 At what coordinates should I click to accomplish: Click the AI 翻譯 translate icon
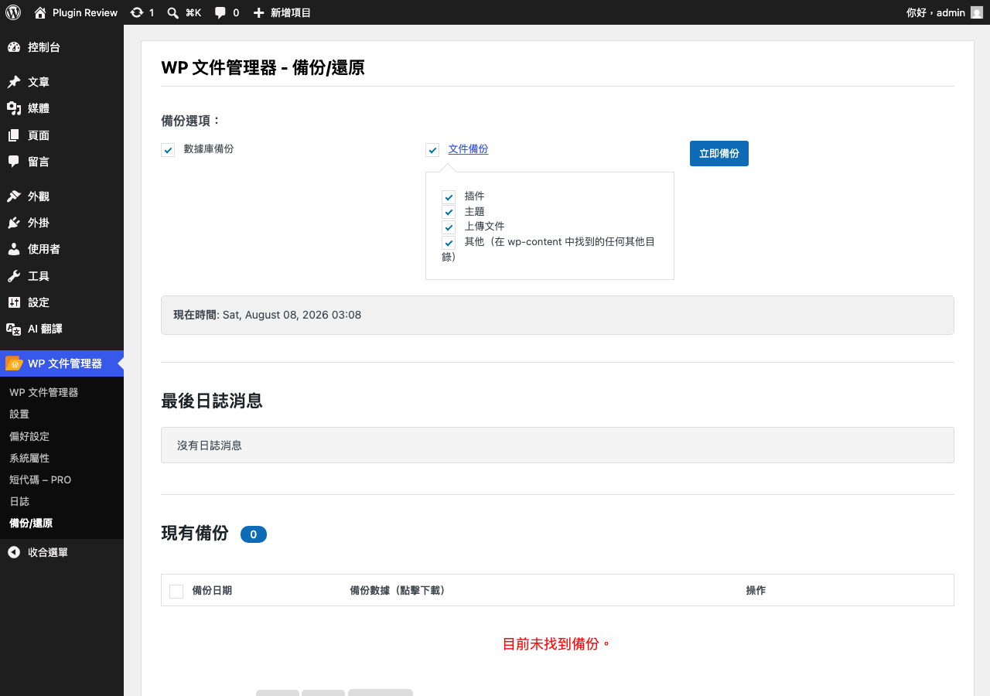[14, 329]
